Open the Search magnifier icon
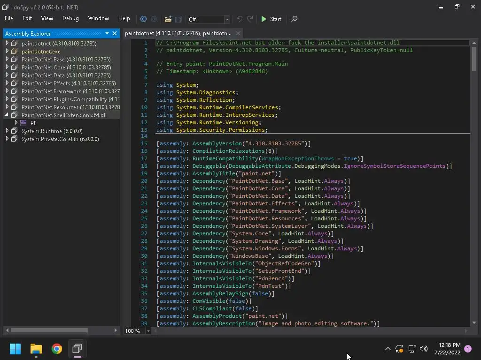This screenshot has height=360, width=481. 294,19
